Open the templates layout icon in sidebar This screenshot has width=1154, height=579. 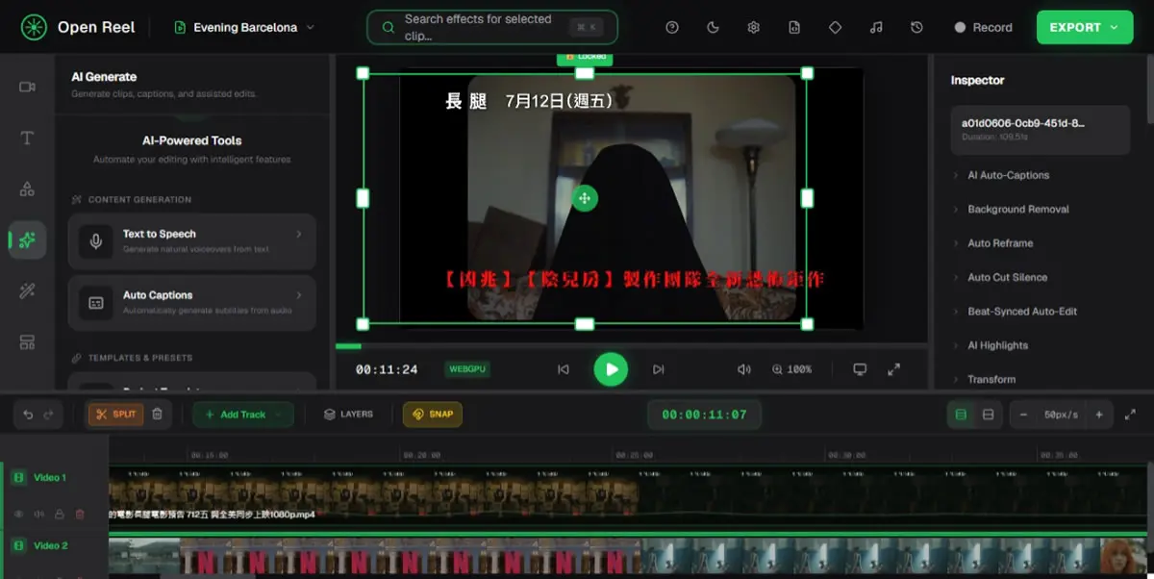27,342
